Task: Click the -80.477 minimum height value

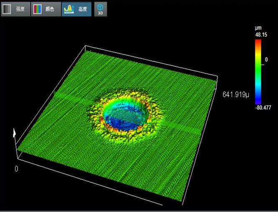Action: [263, 107]
